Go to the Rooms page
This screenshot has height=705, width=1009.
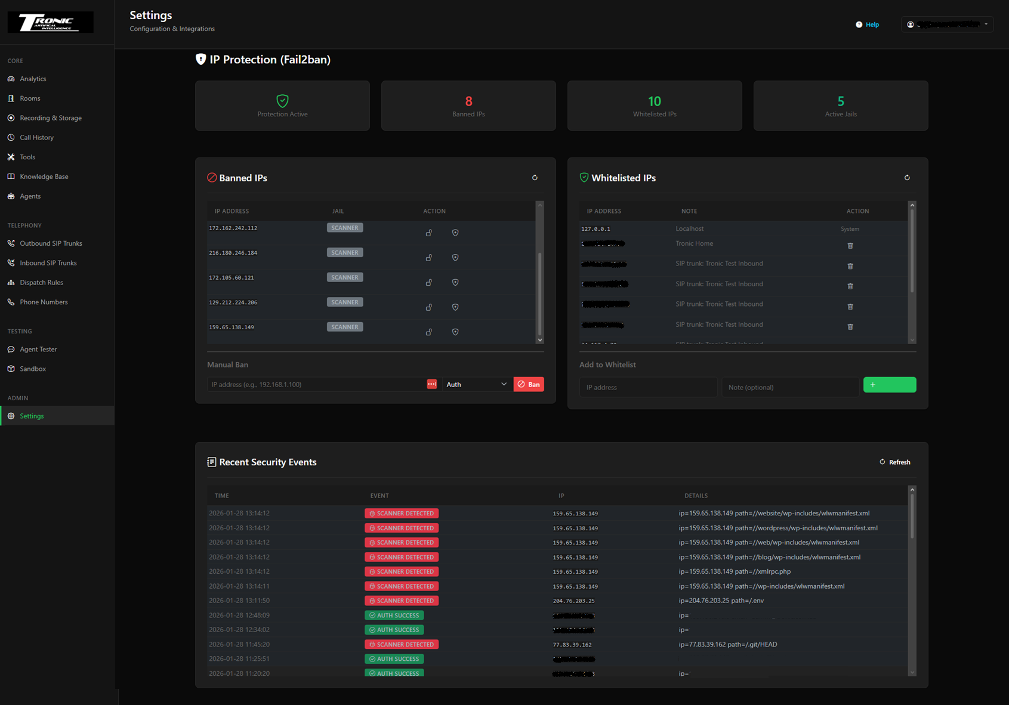click(30, 98)
